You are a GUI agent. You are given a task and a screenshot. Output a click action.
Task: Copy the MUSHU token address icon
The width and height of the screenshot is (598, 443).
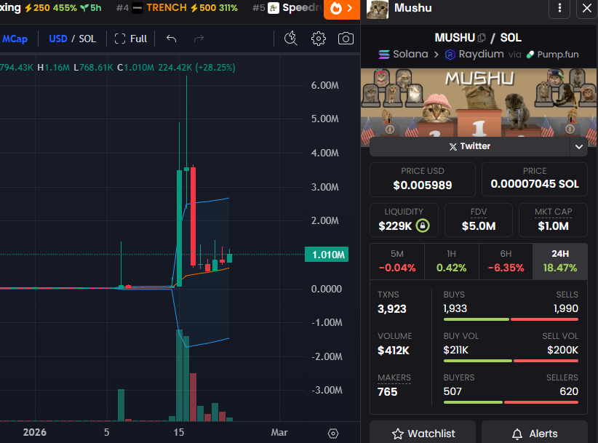(x=482, y=38)
